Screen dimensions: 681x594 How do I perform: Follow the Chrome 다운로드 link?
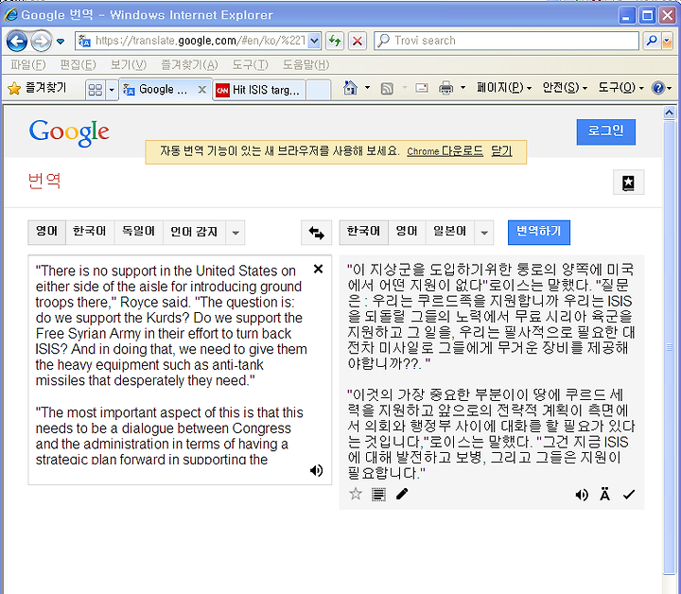coord(445,151)
